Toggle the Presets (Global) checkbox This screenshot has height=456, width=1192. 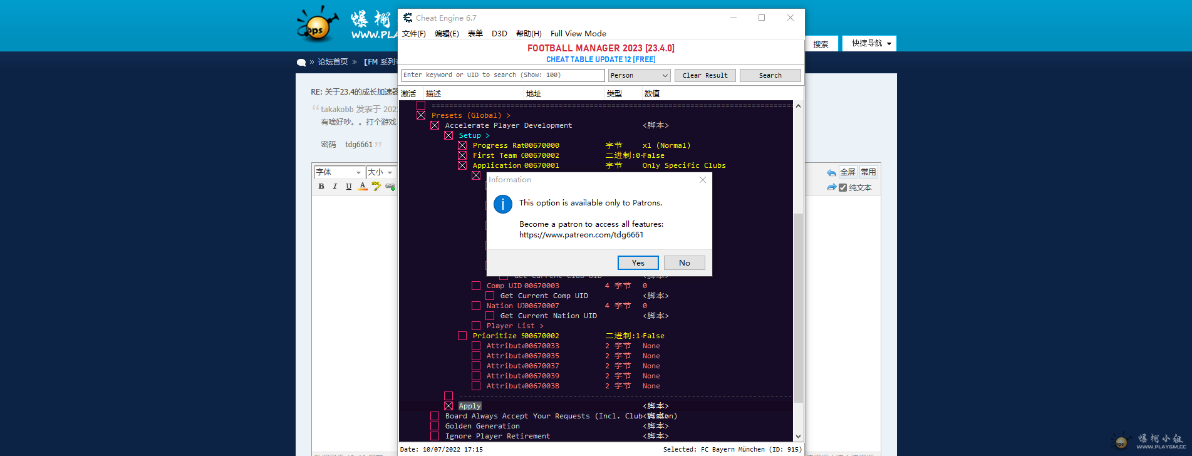click(421, 115)
